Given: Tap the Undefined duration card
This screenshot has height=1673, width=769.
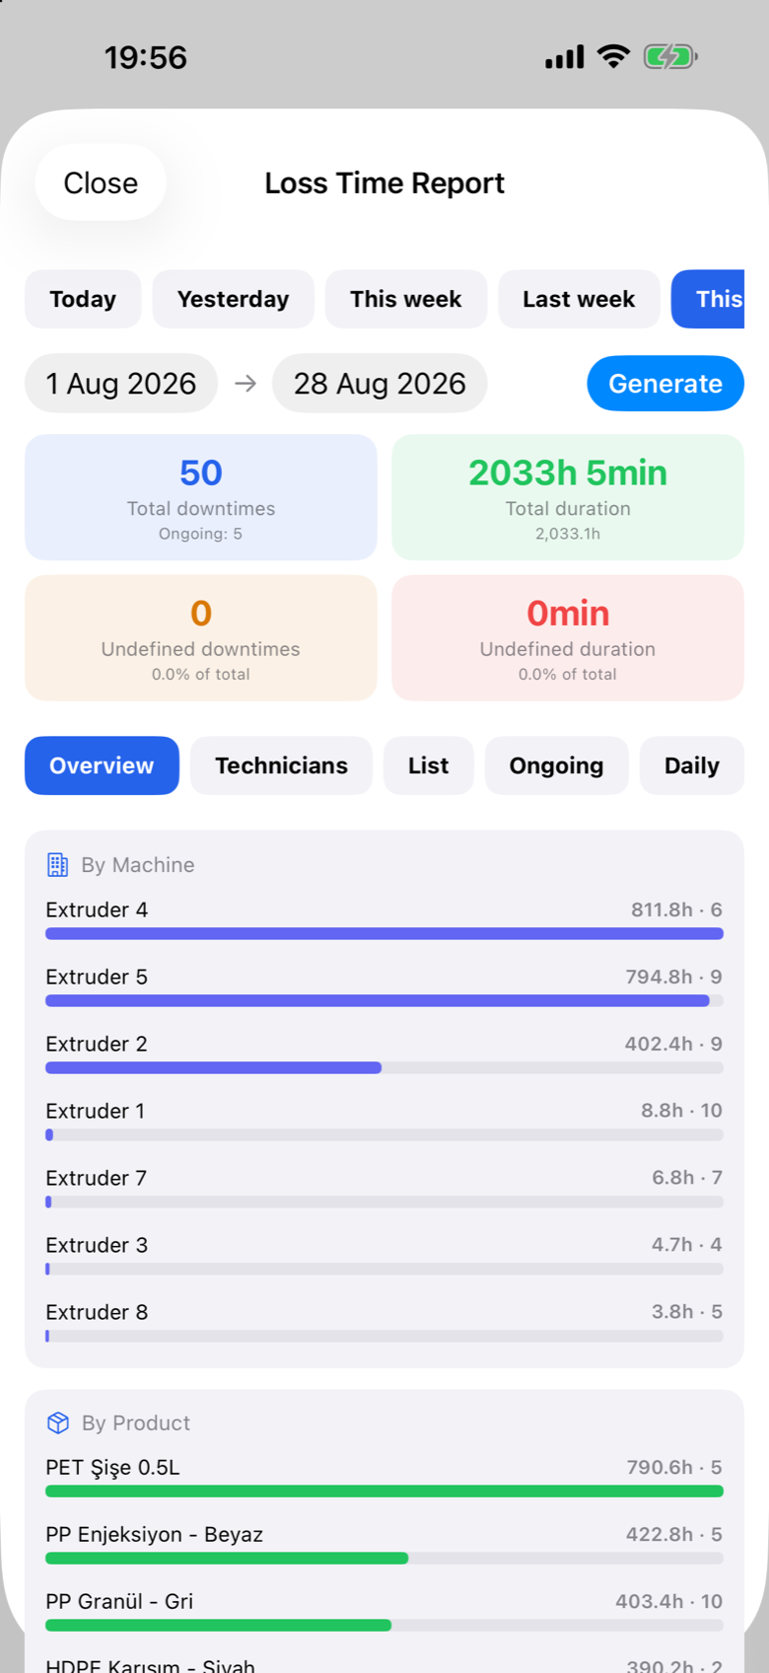Looking at the screenshot, I should (x=568, y=638).
